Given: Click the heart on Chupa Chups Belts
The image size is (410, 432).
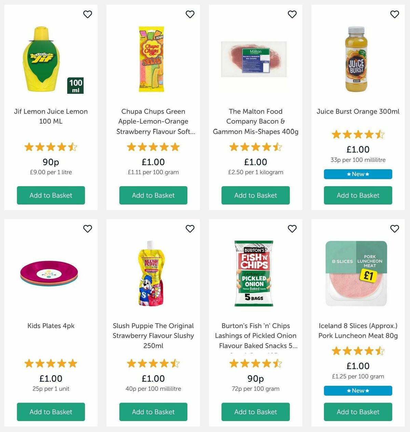Looking at the screenshot, I should 190,14.
